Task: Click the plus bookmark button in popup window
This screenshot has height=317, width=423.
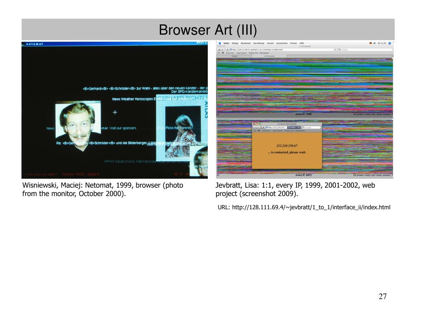Action: pyautogui.click(x=263, y=127)
